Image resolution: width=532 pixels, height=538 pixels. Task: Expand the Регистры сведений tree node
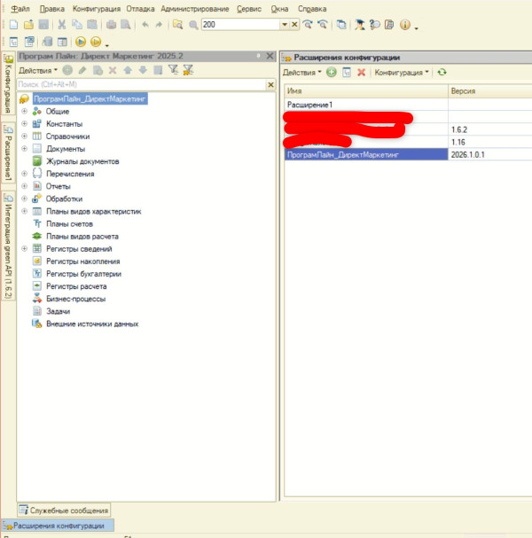(24, 249)
